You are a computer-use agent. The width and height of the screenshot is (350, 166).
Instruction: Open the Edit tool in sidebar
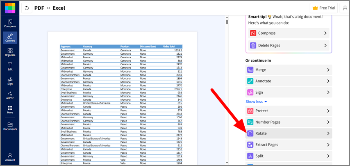(x=10, y=66)
